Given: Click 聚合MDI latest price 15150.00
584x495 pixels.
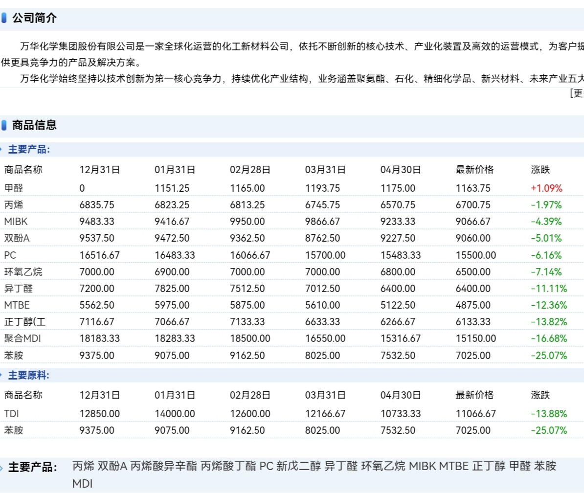Looking at the screenshot, I should pos(475,338).
